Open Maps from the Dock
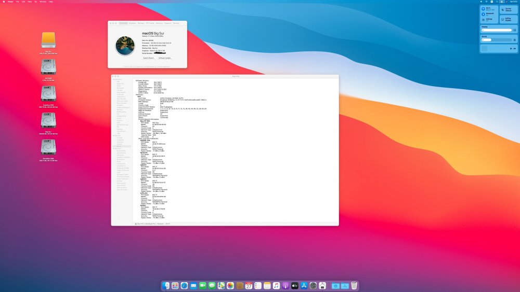520x292 pixels. [221, 285]
